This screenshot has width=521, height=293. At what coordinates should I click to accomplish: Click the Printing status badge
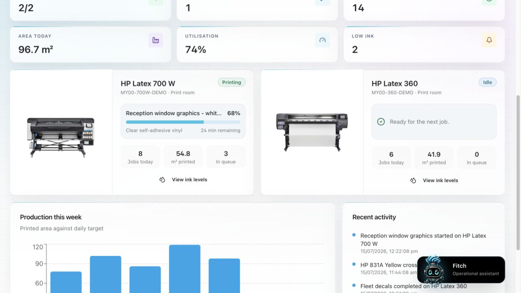231,82
